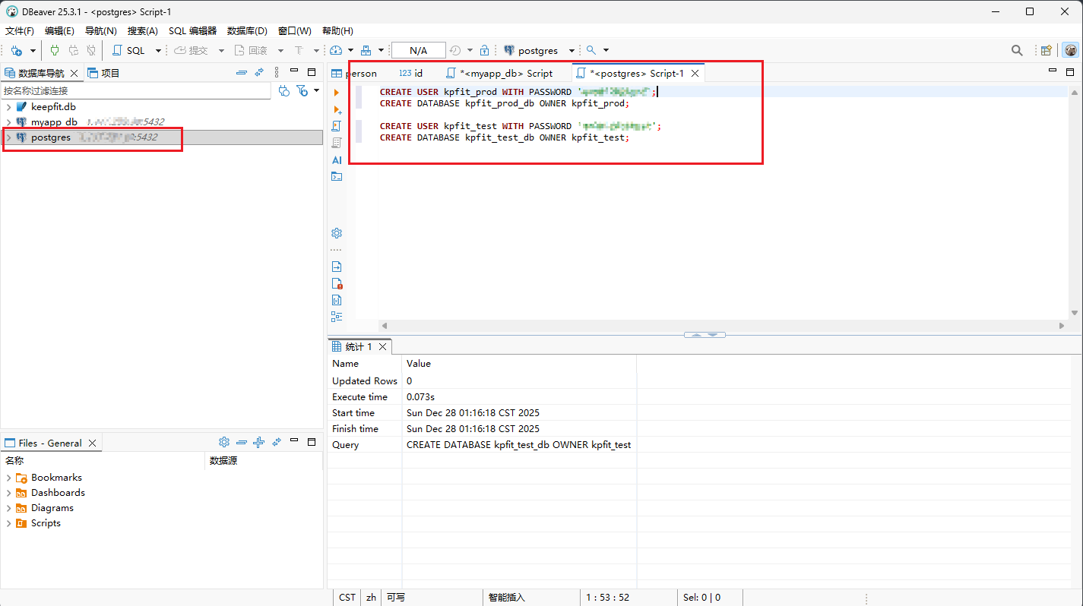Open the dropdown next to new connection icon

coord(33,50)
